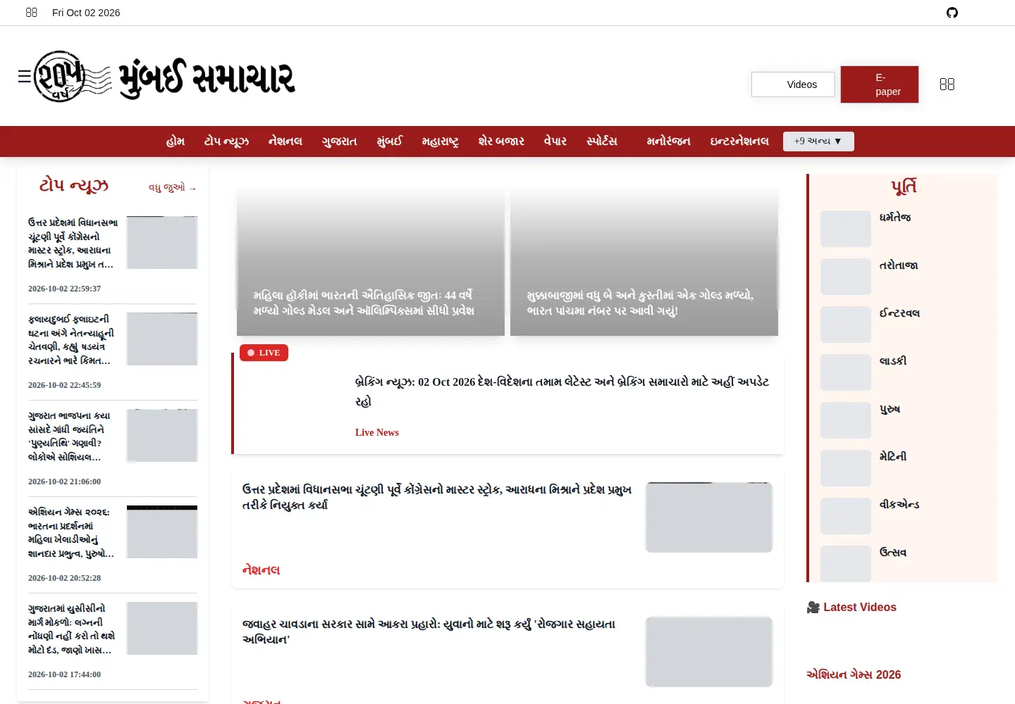Open the women's hockey gold medal feature card
The height and width of the screenshot is (704, 1015).
tap(371, 263)
